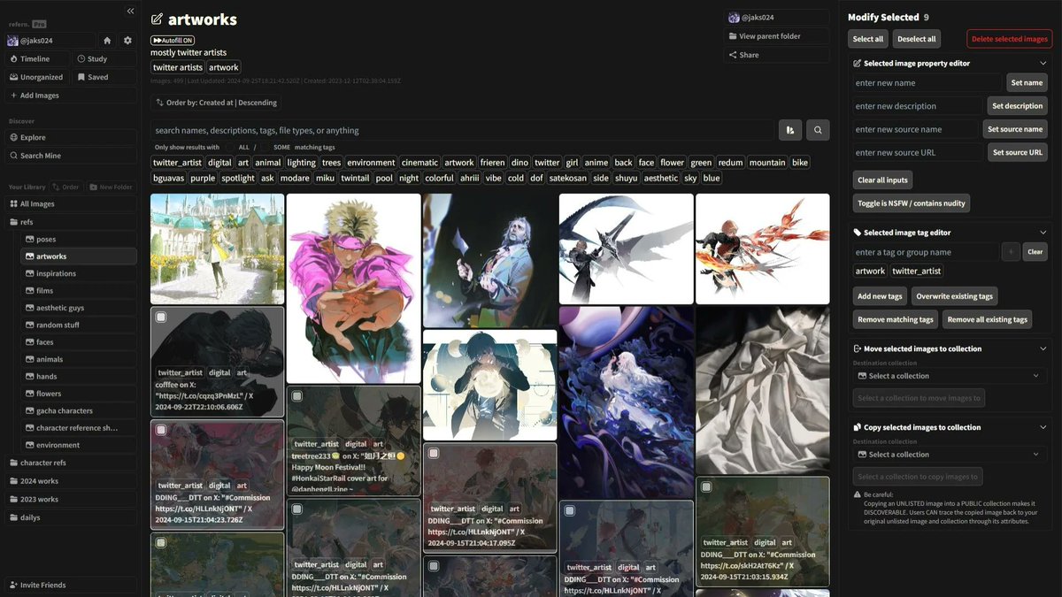Uncheck checkbox on image dated 2024-09-15T21:04:23
Screen dimensions: 1062x597
(x=161, y=430)
